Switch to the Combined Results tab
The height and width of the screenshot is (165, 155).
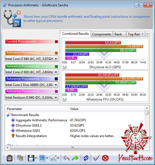(75, 34)
